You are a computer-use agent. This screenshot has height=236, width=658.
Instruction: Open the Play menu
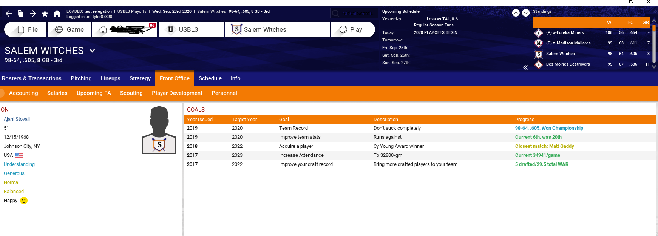(353, 29)
